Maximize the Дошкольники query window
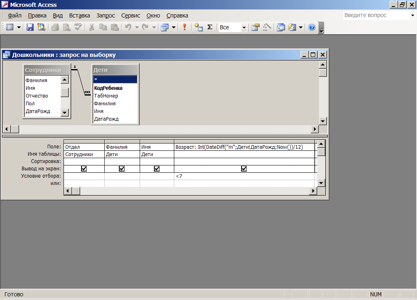 click(313, 55)
